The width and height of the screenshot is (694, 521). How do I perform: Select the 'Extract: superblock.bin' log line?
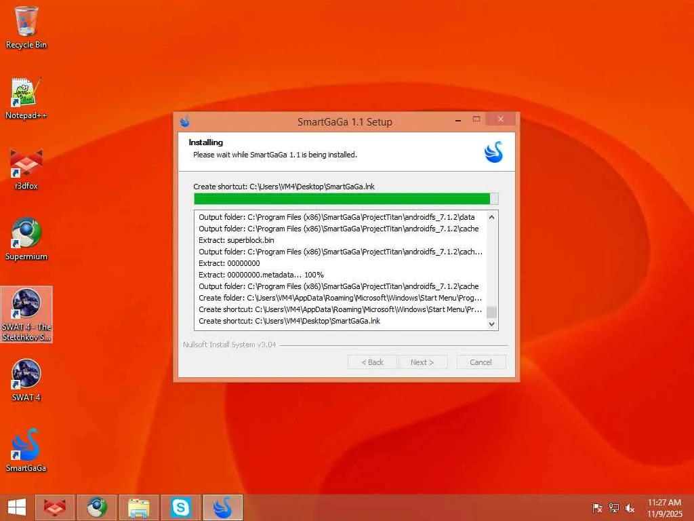pos(237,240)
